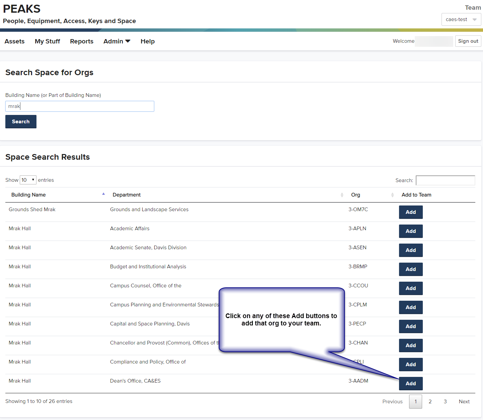Image resolution: width=483 pixels, height=420 pixels.
Task: Sort table by Building Name column
Action: [28, 195]
